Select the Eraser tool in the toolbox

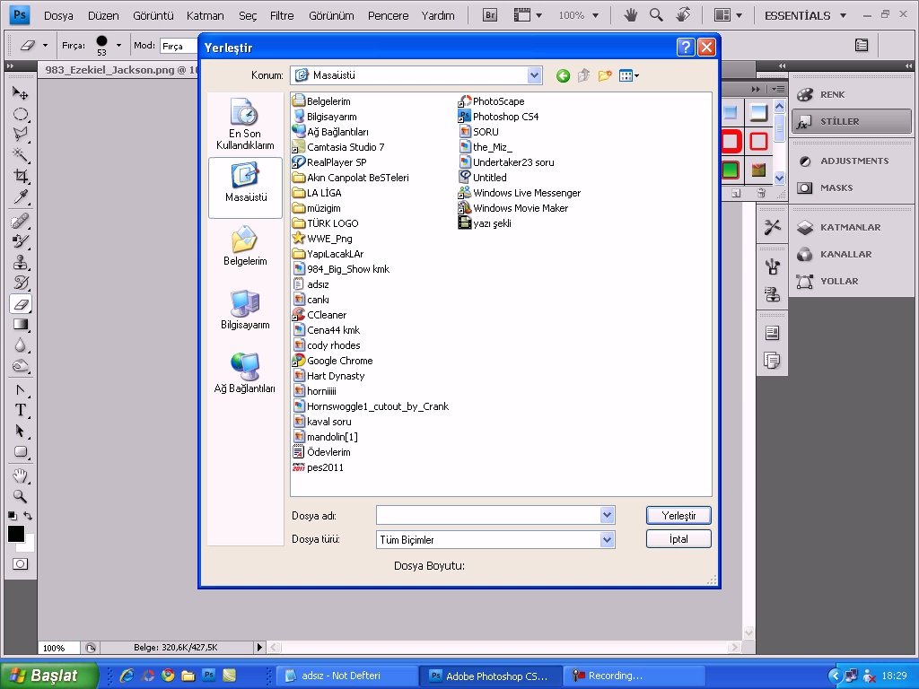pyautogui.click(x=20, y=303)
